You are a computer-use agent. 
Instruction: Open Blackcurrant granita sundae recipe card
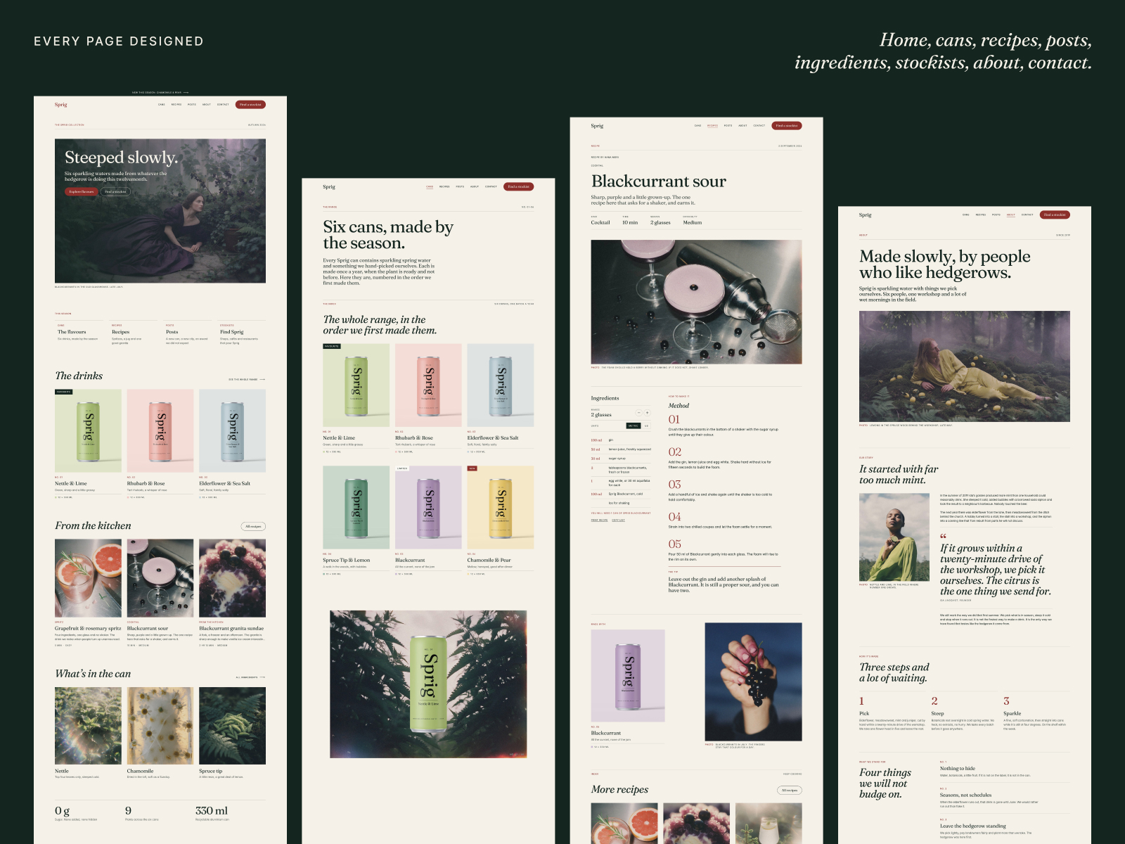pos(233,593)
